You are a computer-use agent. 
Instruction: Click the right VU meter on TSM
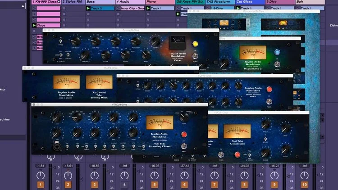pos(99,82)
